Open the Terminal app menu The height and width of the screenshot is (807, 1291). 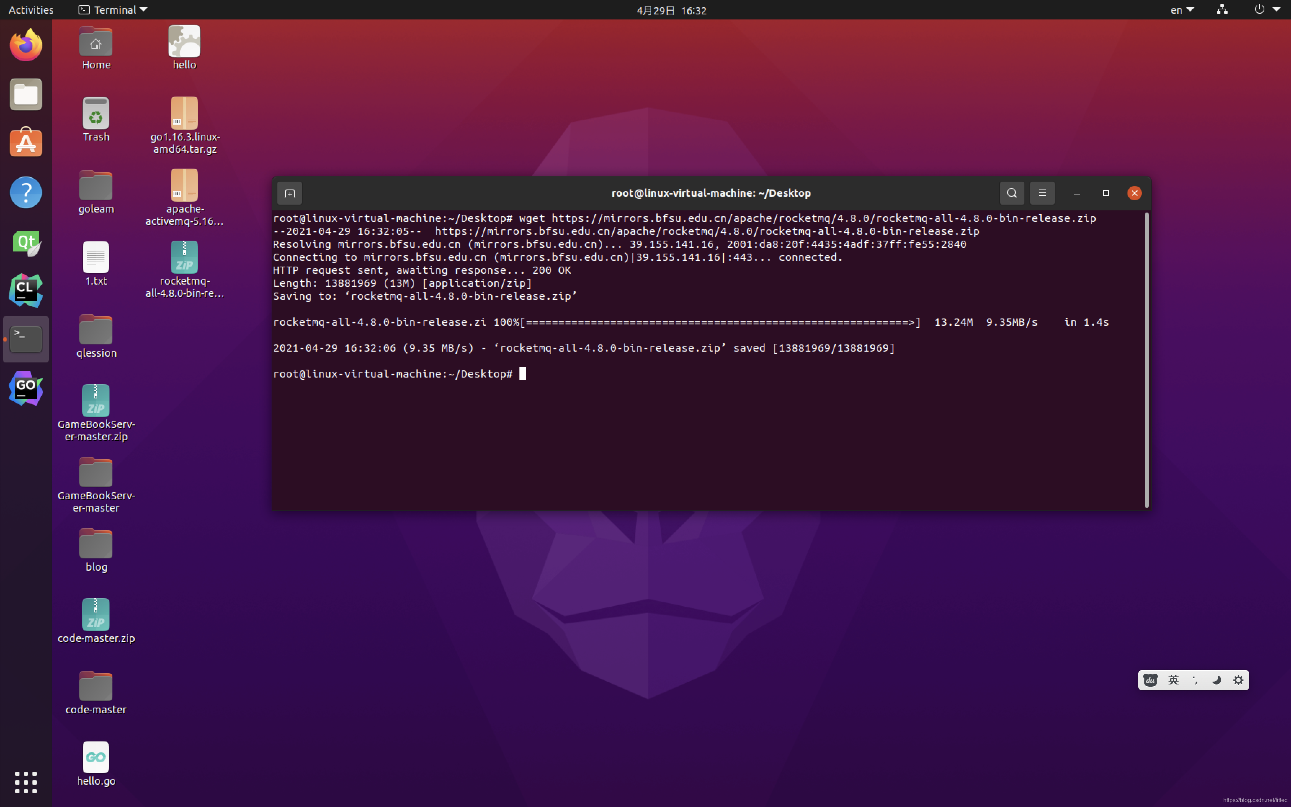(112, 10)
